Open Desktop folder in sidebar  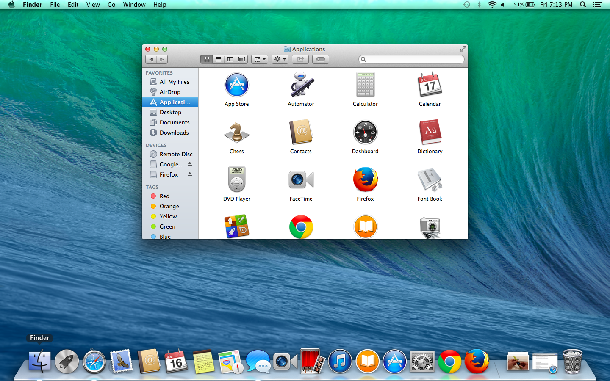coord(170,112)
